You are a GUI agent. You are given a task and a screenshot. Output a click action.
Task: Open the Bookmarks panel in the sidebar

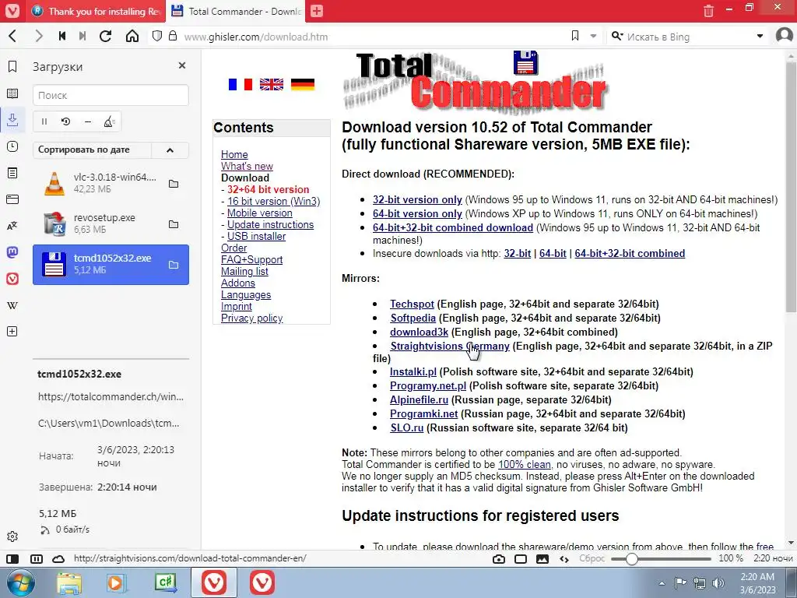[12, 66]
